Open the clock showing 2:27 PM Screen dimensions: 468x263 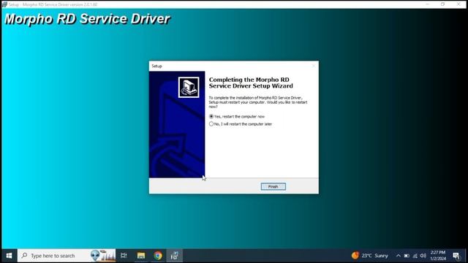pos(438,256)
